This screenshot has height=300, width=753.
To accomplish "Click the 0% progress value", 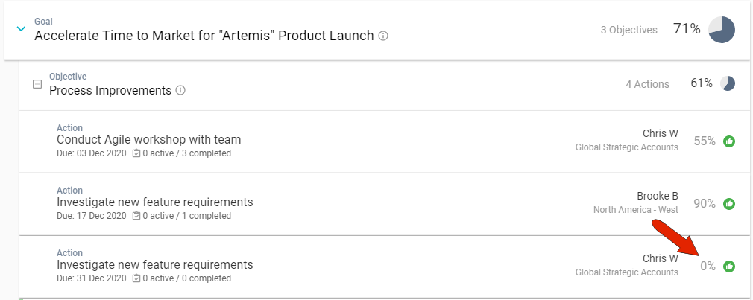I will click(708, 266).
